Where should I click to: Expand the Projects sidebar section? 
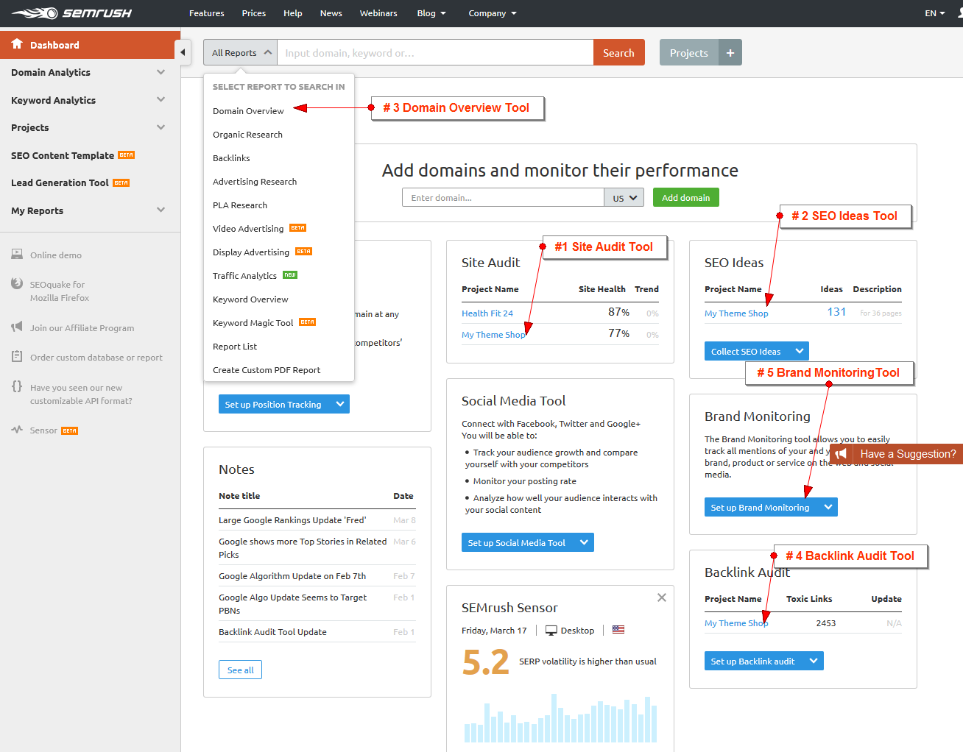pos(160,127)
